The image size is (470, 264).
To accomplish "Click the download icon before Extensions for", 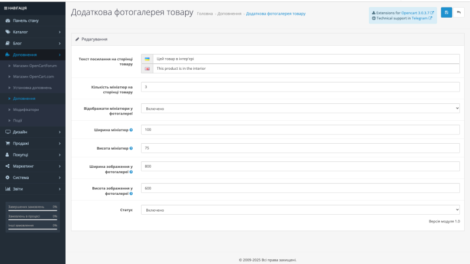I will [x=374, y=13].
